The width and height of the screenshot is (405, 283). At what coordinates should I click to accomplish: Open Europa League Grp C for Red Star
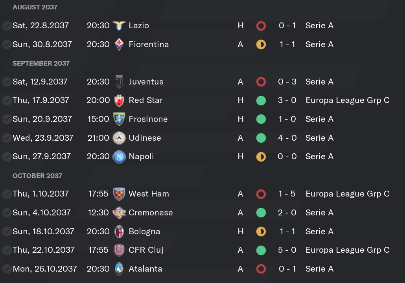[x=348, y=100]
